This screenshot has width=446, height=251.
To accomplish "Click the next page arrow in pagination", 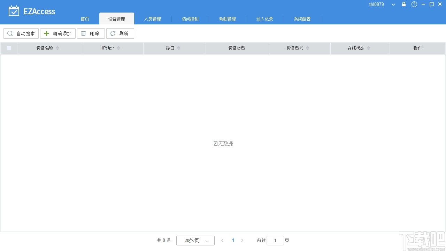I will coord(242,240).
